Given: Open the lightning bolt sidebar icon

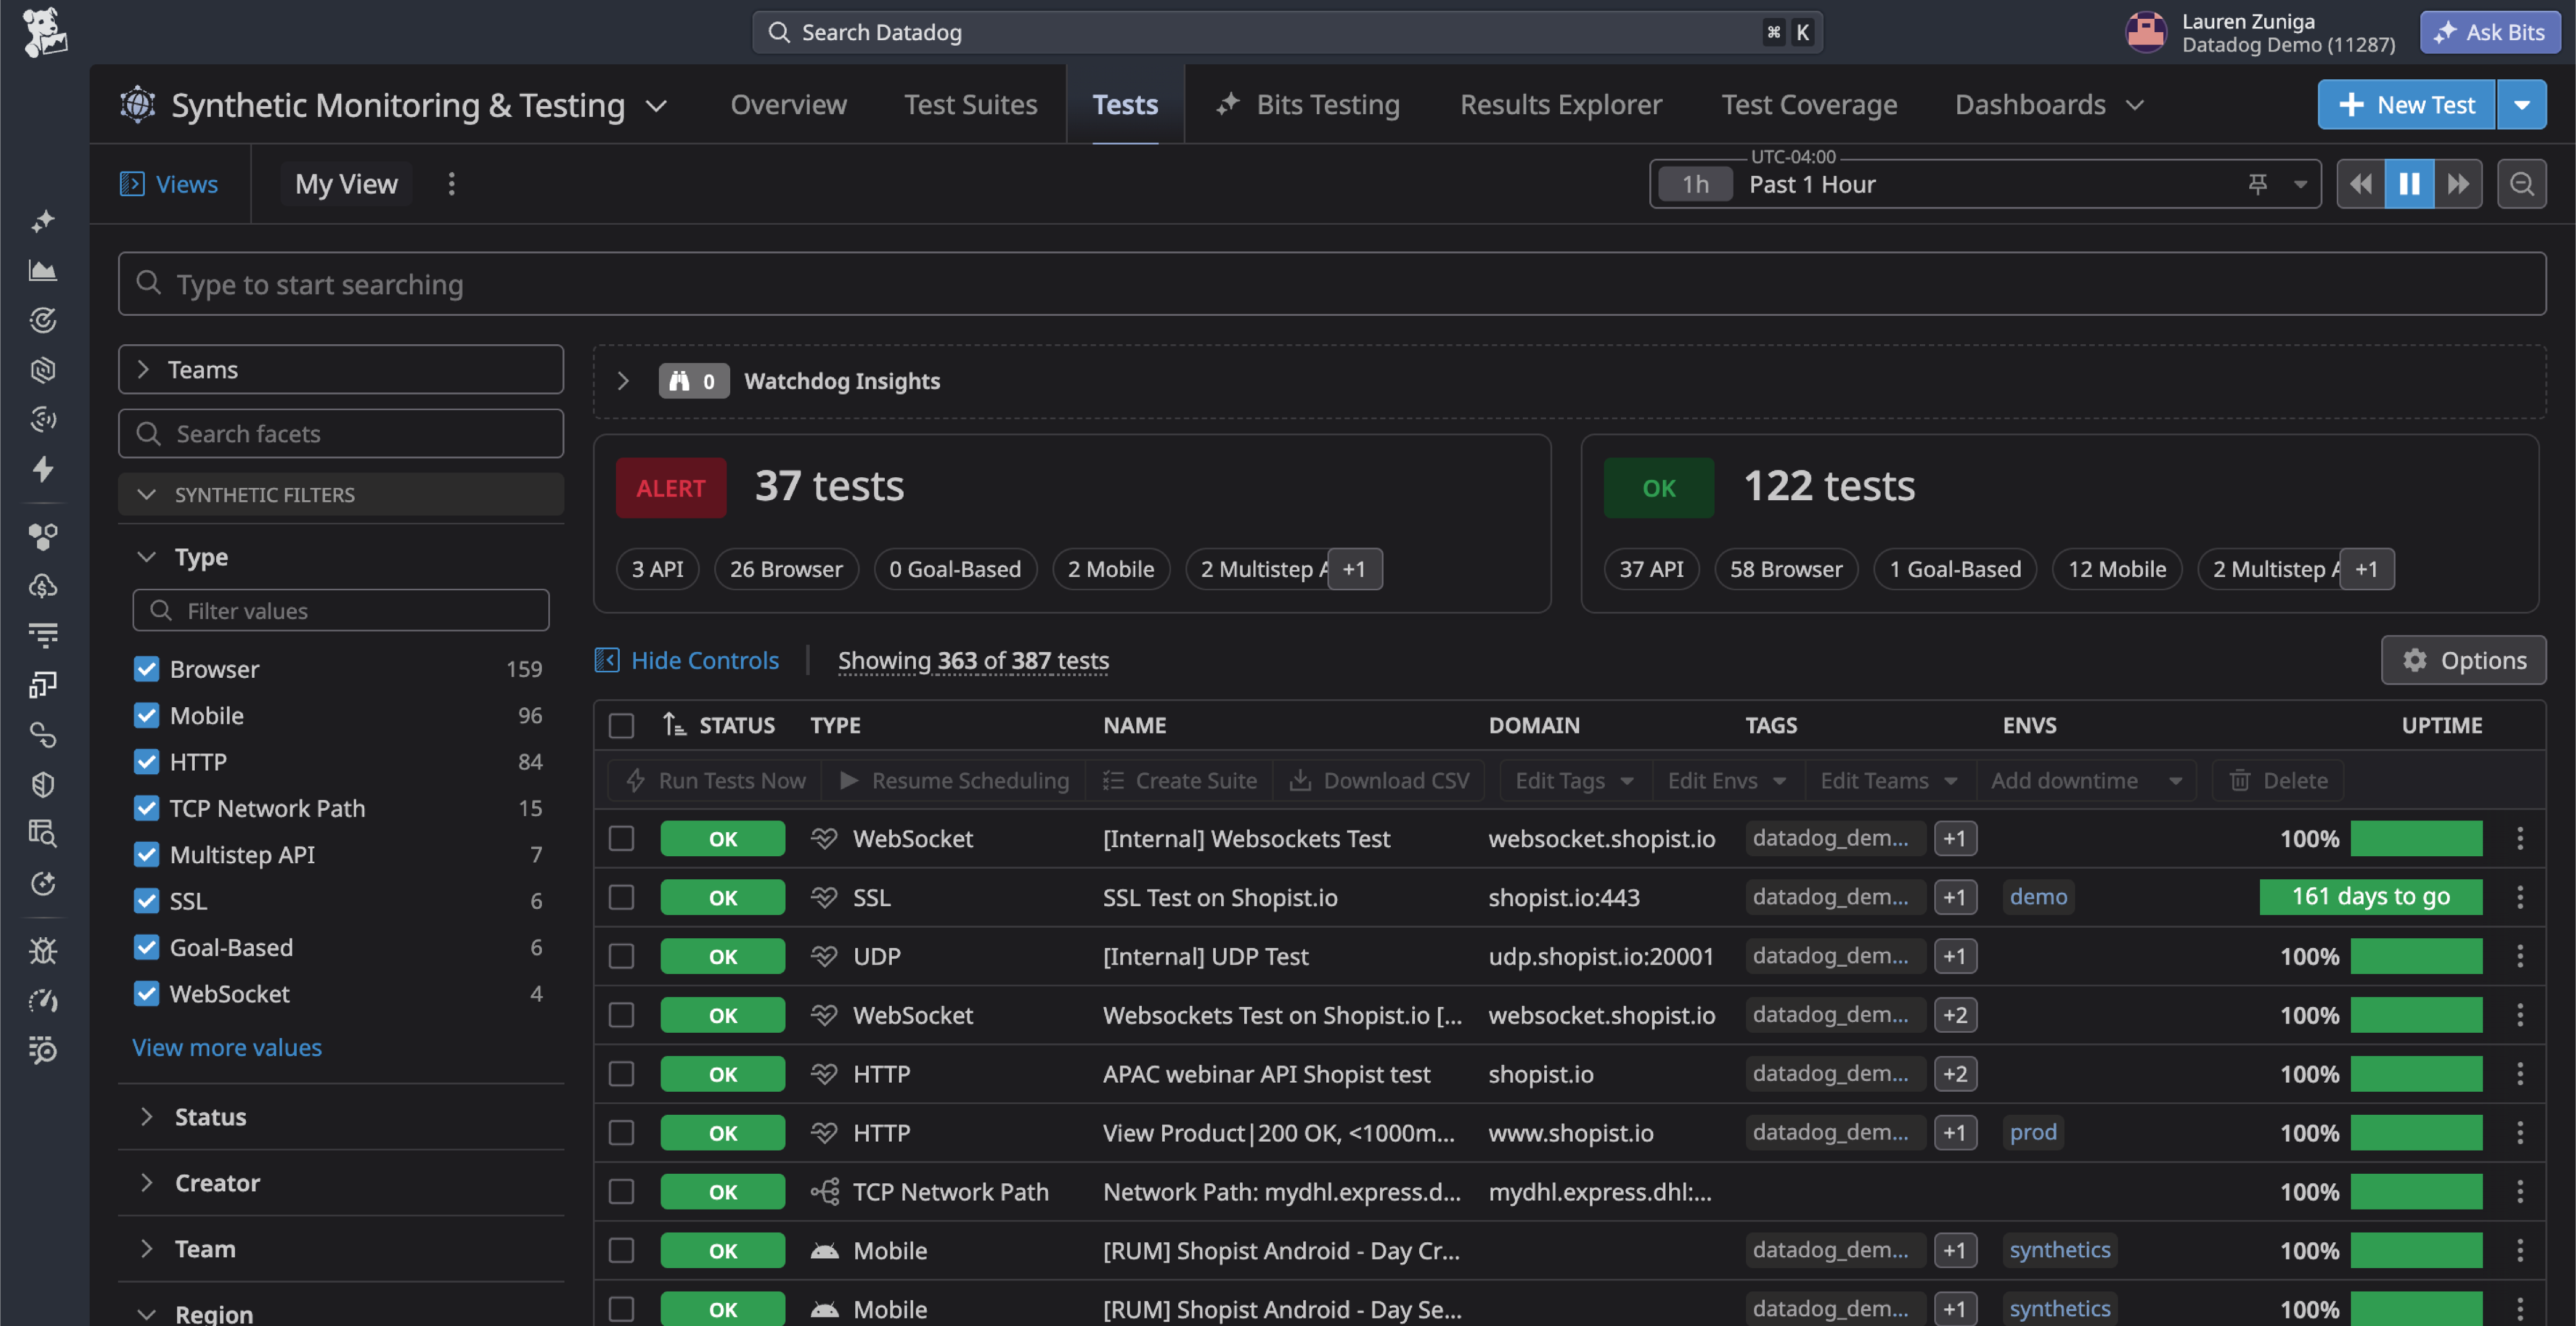Looking at the screenshot, I should [43, 469].
